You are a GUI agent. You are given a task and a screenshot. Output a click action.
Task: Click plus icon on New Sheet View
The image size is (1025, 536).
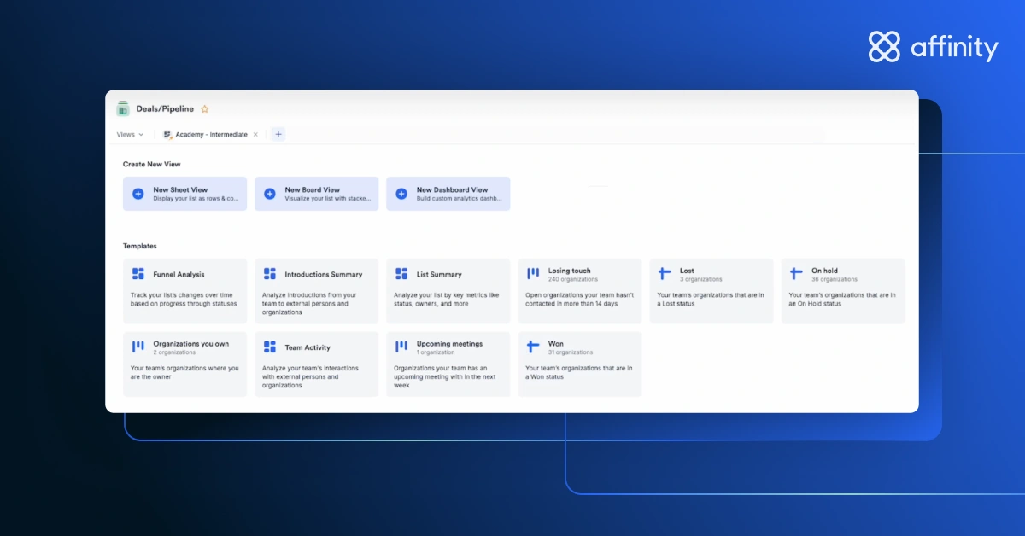pos(138,194)
